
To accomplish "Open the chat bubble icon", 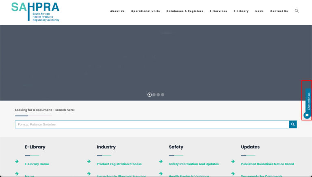I will [307, 115].
